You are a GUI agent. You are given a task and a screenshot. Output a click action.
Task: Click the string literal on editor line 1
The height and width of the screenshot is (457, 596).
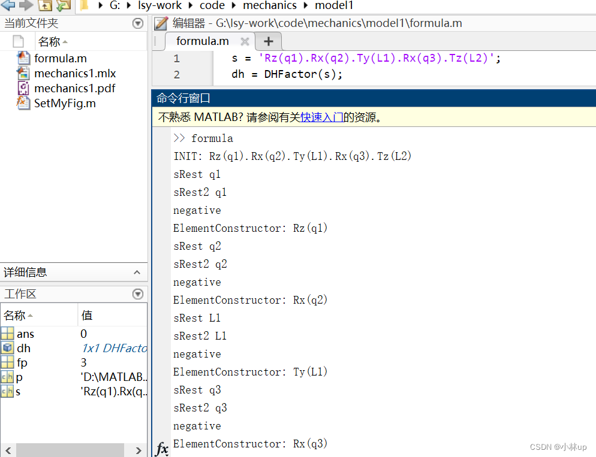(x=377, y=58)
